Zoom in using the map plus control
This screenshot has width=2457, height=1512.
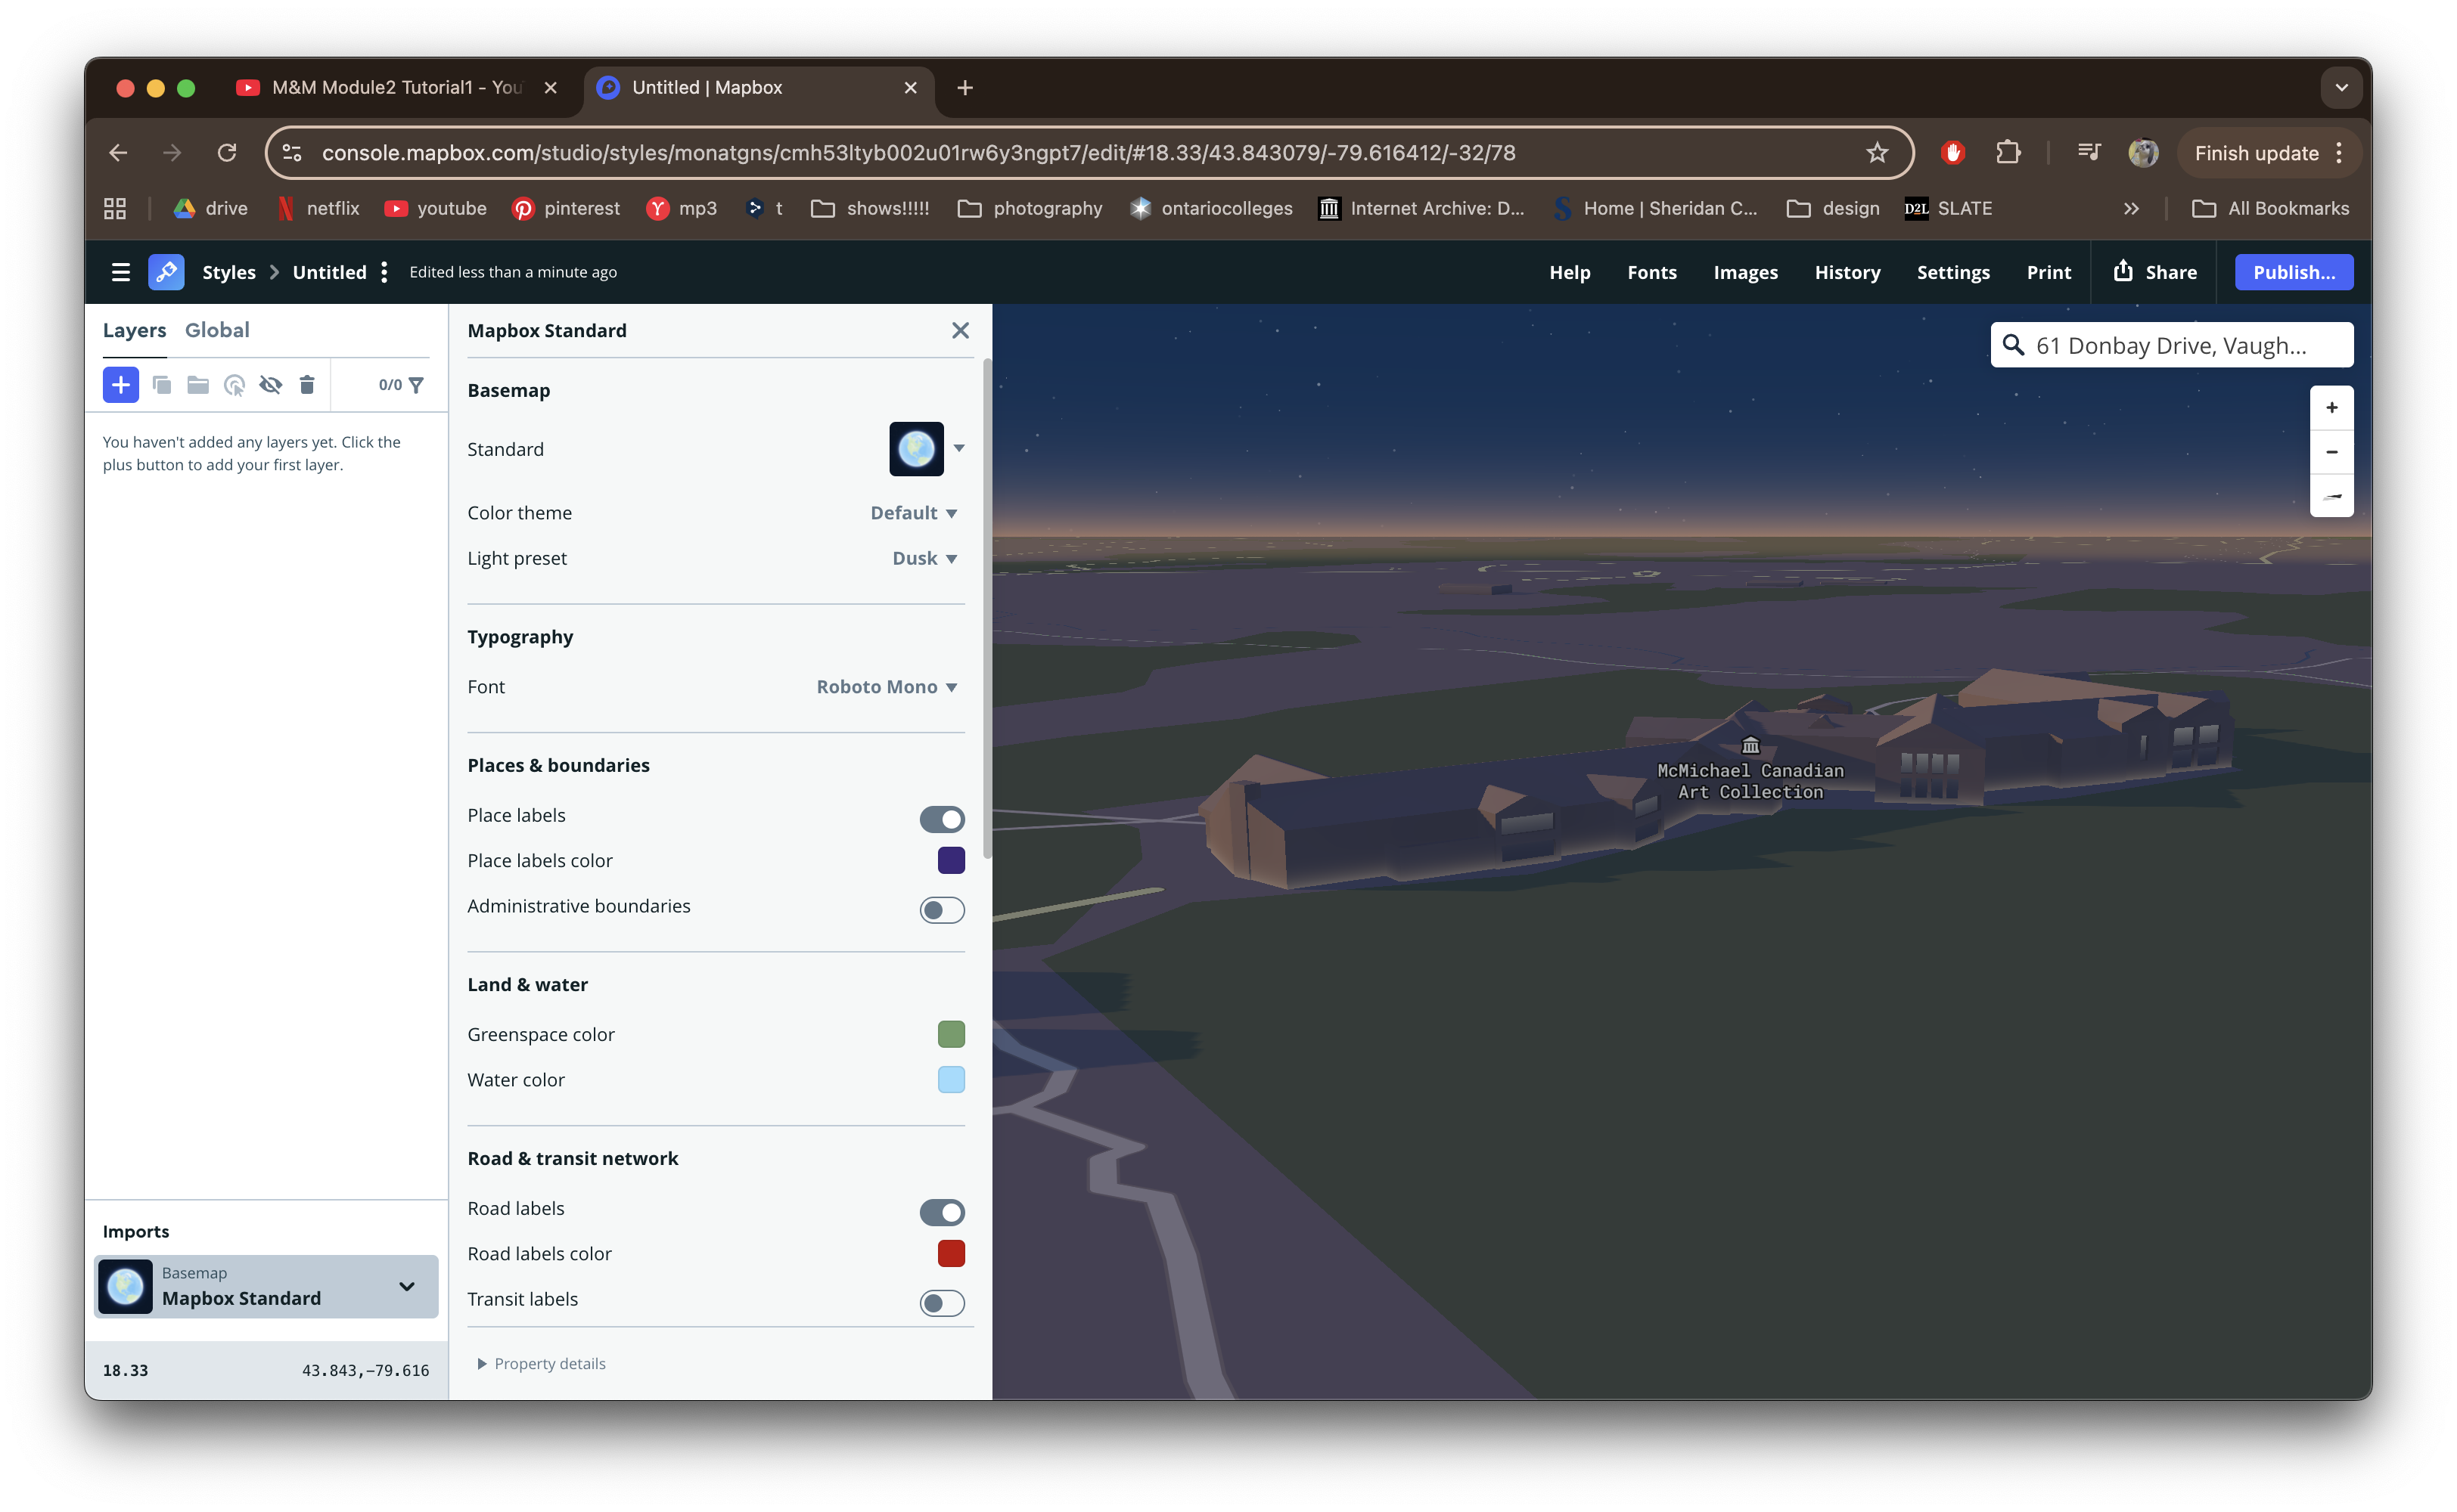click(2331, 406)
